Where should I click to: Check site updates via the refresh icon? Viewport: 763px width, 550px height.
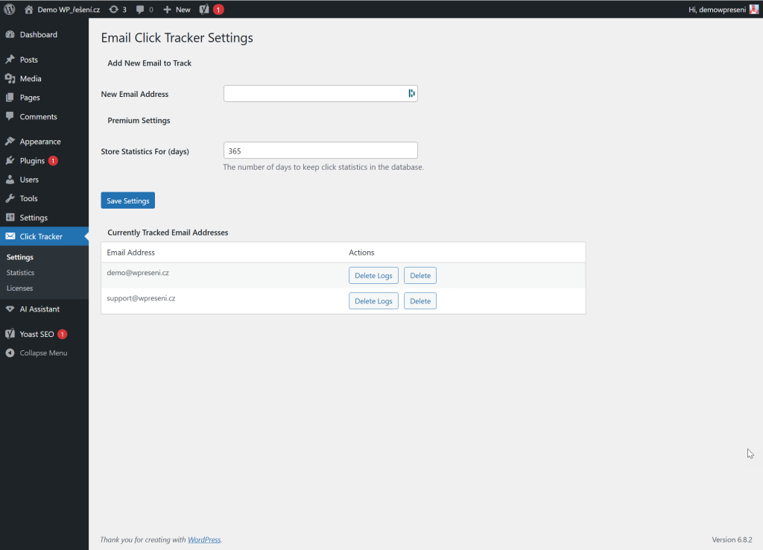tap(113, 9)
